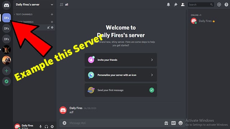This screenshot has height=129, width=230.
Task: Add a server with green plus icon
Action: click(6, 71)
